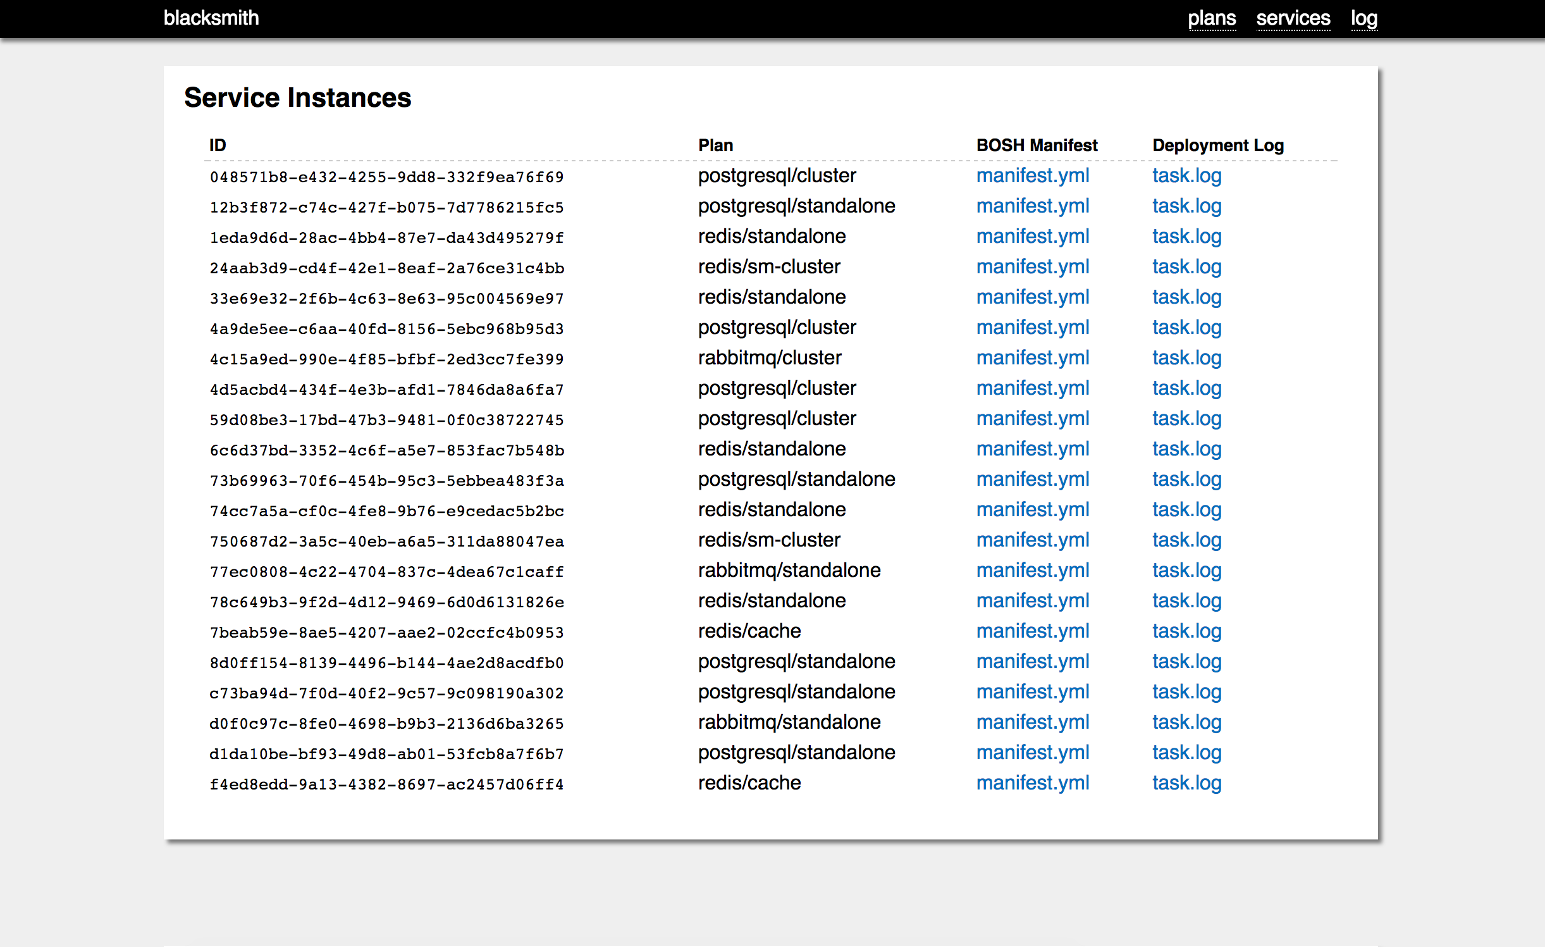The image size is (1545, 947).
Task: Click task.log for postgresql/cluster 048571b8
Action: coord(1185,176)
